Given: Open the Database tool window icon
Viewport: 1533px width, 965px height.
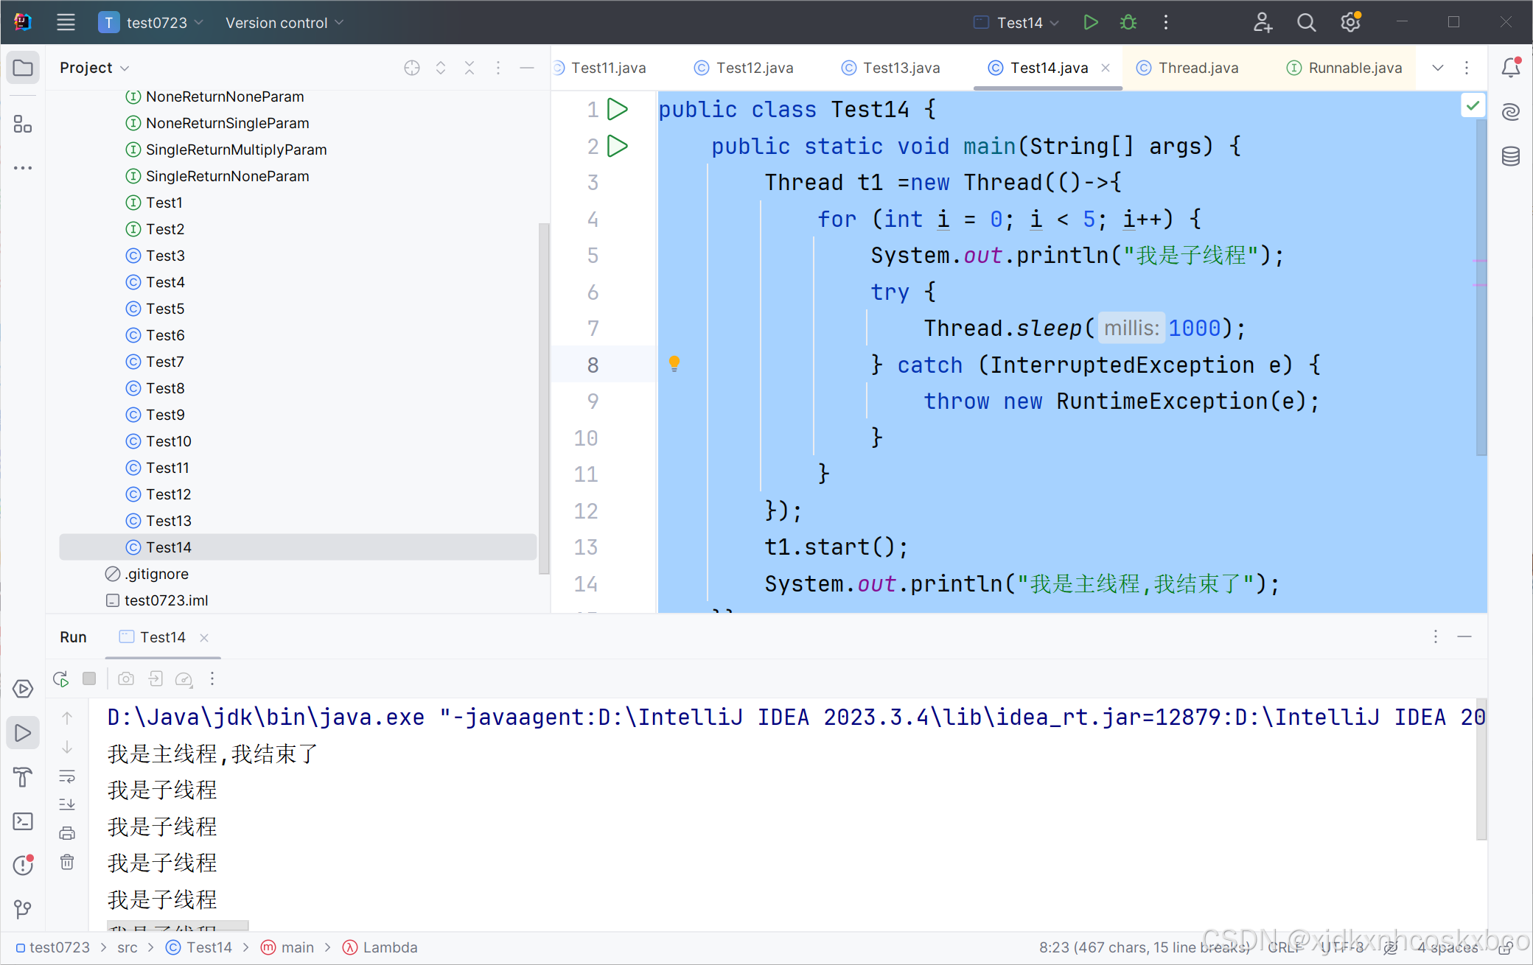Looking at the screenshot, I should click(x=1511, y=156).
